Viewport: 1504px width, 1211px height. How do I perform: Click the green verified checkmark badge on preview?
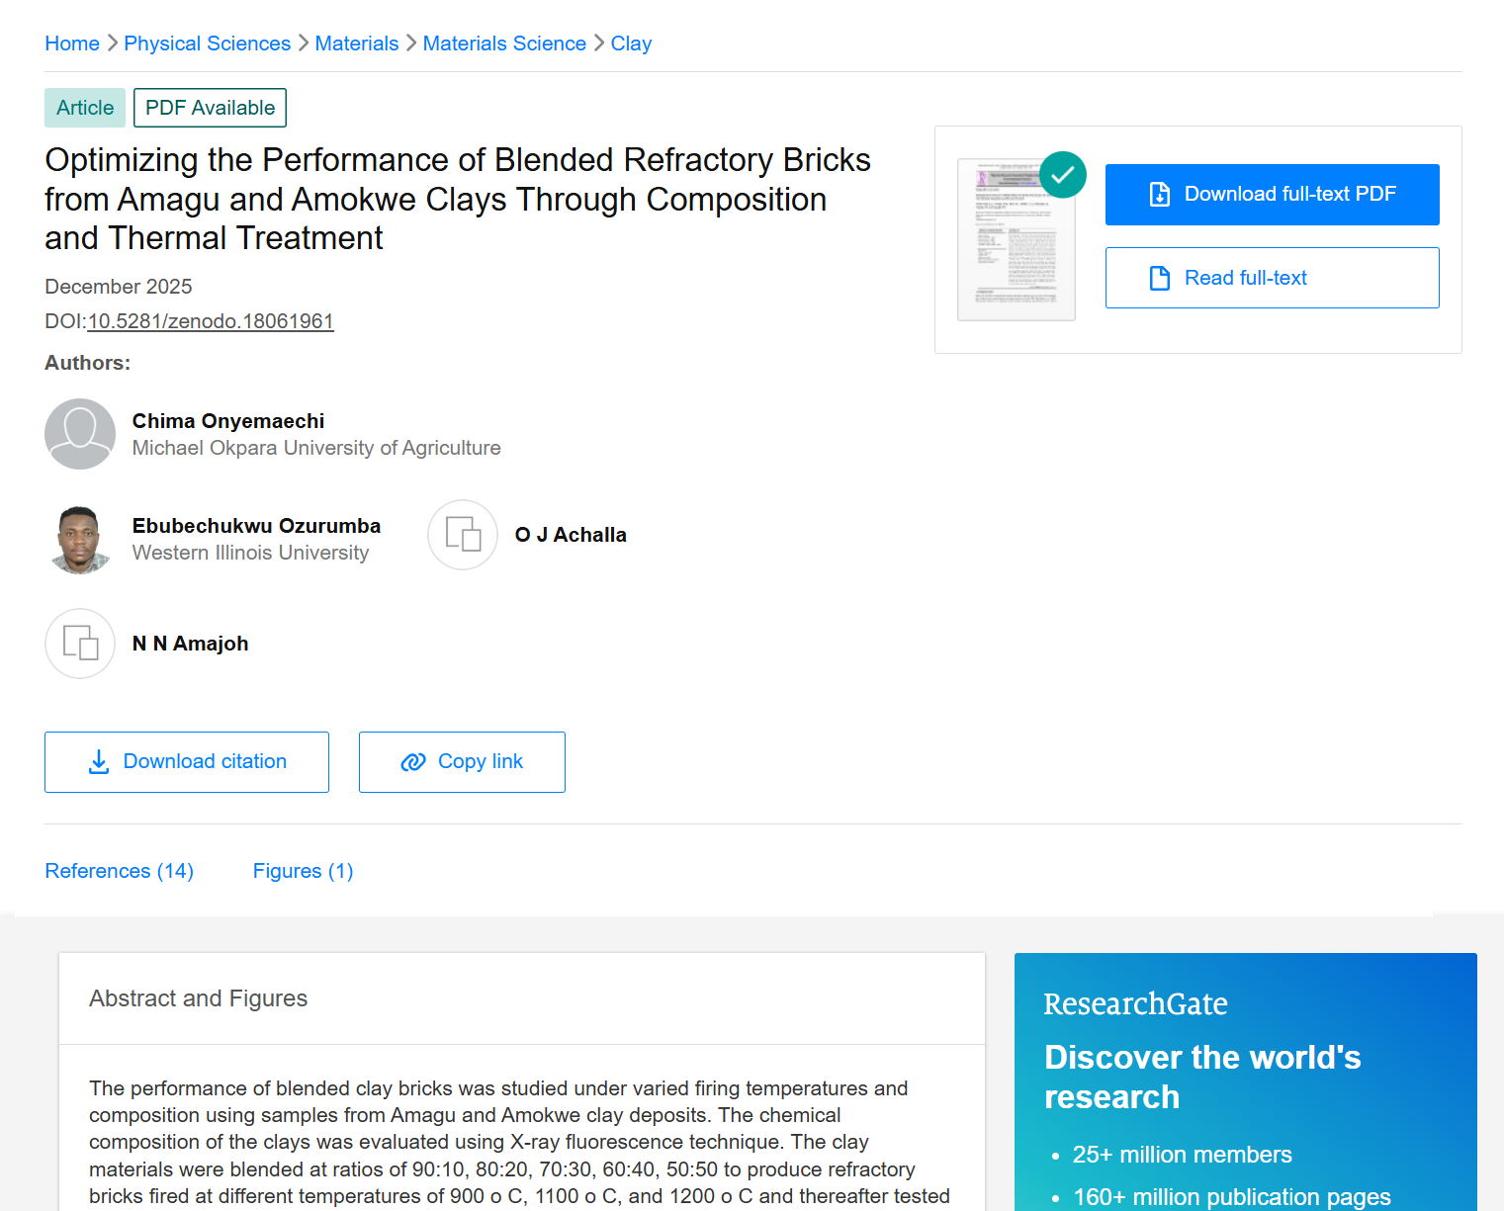(1063, 175)
